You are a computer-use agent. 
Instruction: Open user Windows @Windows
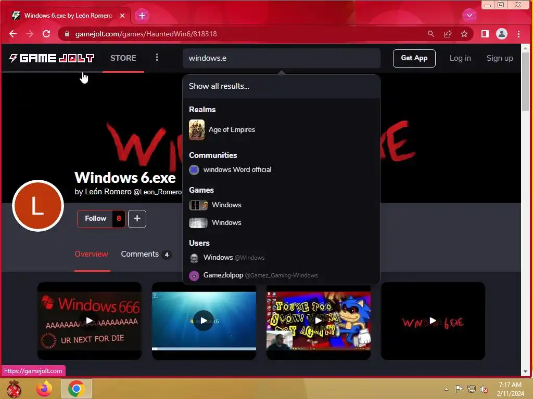[x=282, y=258]
